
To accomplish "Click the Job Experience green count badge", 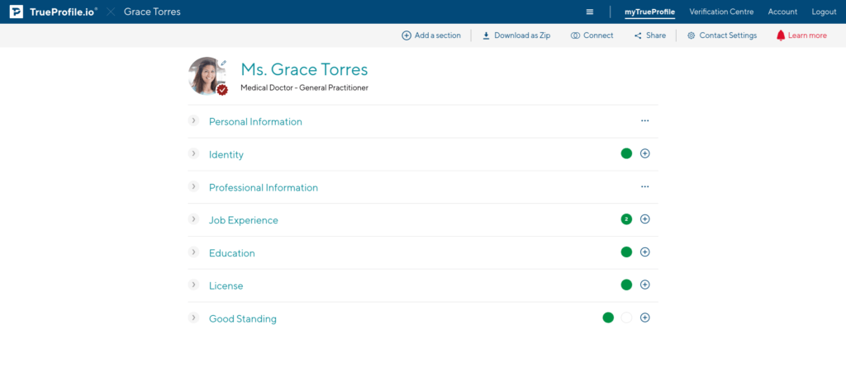I will point(626,219).
